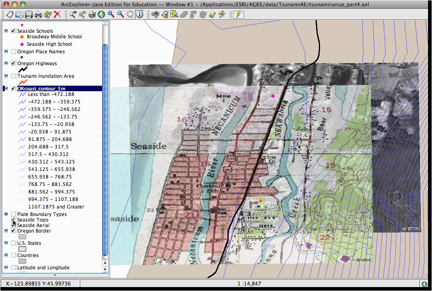
Task: Expand the Plate Boundary Types legend
Action: pos(6,214)
